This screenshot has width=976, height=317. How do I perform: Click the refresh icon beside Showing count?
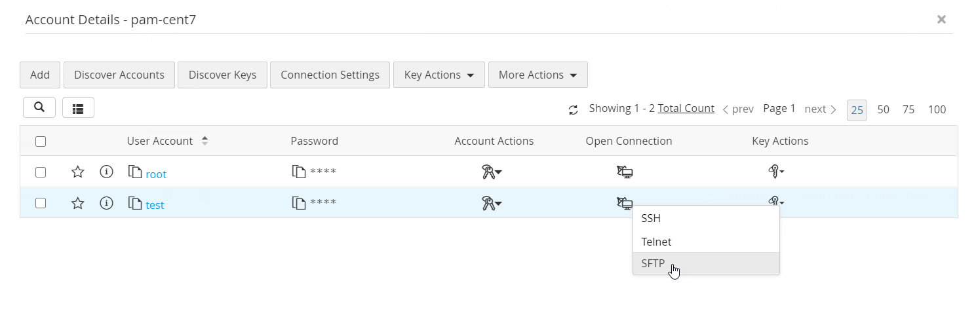pyautogui.click(x=574, y=110)
